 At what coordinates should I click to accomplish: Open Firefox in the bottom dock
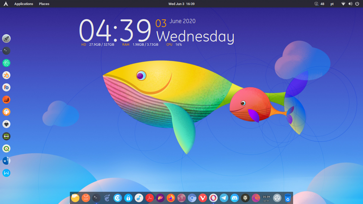click(x=171, y=198)
